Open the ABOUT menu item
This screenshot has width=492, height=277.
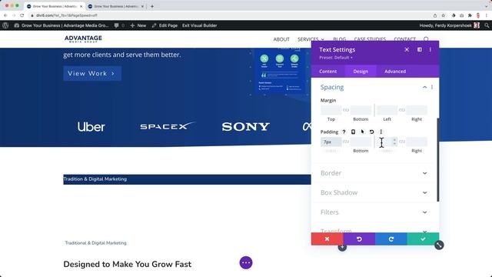point(281,39)
